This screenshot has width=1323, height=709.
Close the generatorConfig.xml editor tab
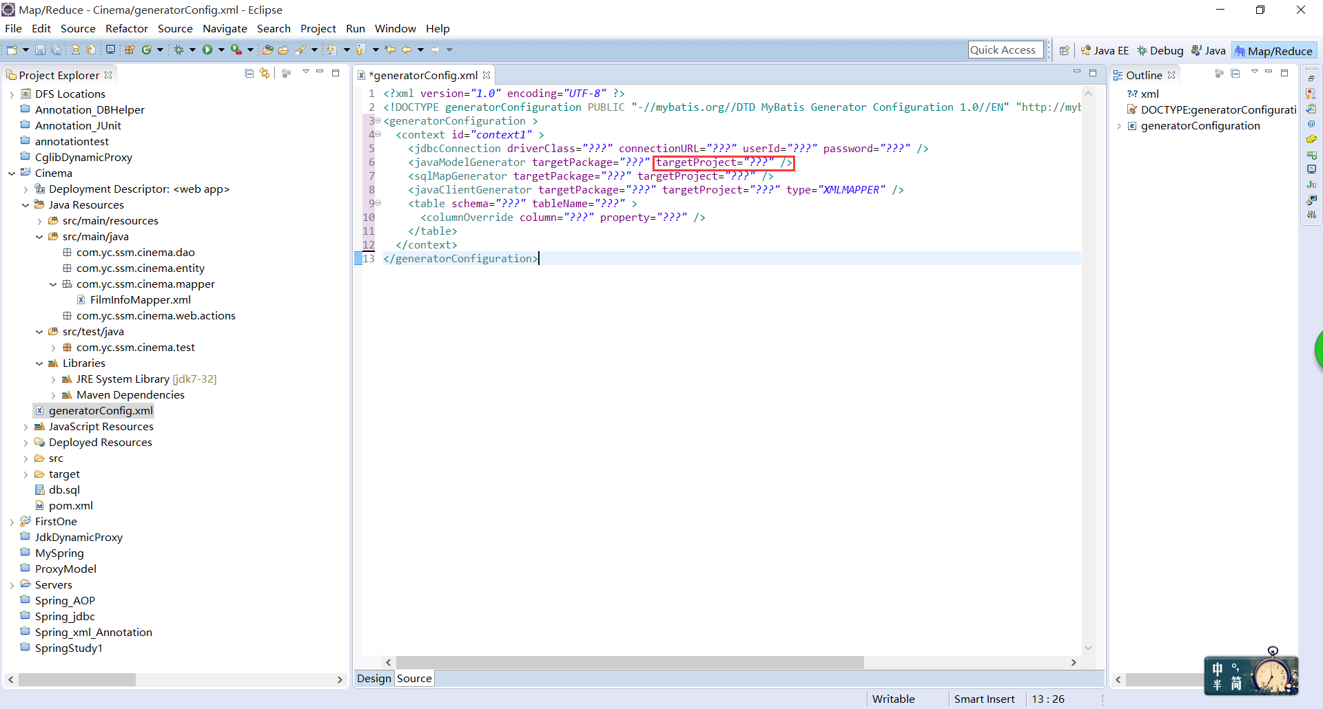[x=486, y=75]
